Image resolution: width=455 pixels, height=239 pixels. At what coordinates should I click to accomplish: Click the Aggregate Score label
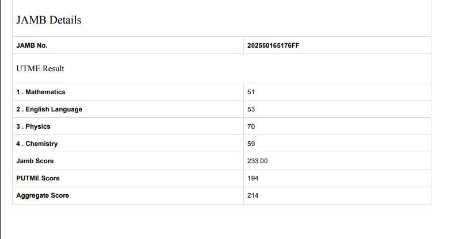click(x=43, y=195)
